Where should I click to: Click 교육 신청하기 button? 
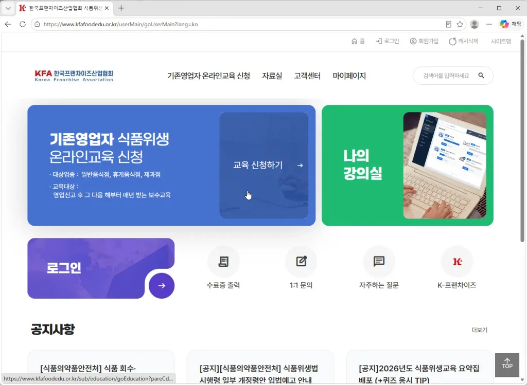tap(264, 165)
